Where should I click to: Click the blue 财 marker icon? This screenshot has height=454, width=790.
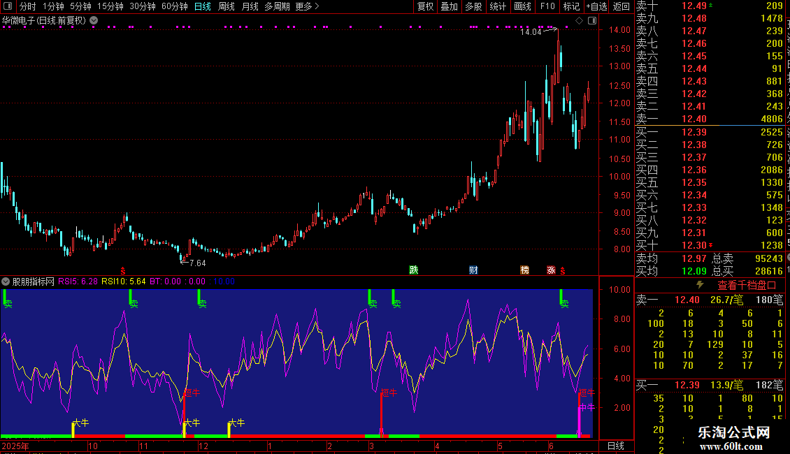point(473,270)
